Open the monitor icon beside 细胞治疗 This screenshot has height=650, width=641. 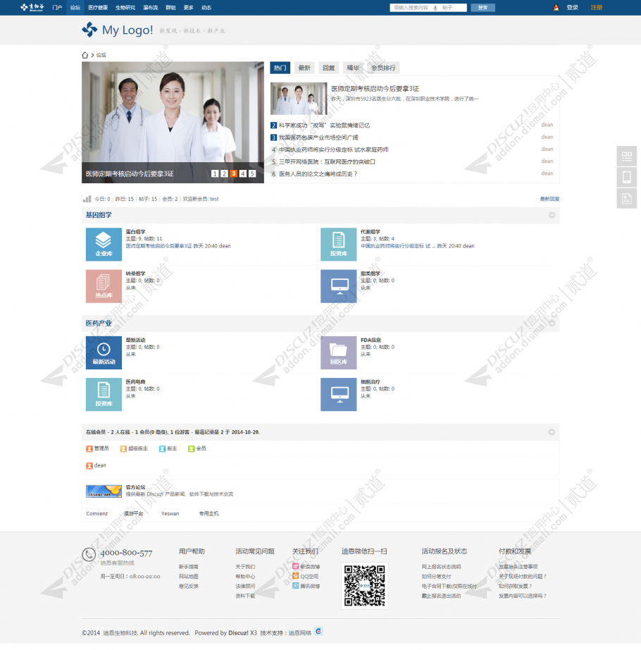tap(338, 394)
